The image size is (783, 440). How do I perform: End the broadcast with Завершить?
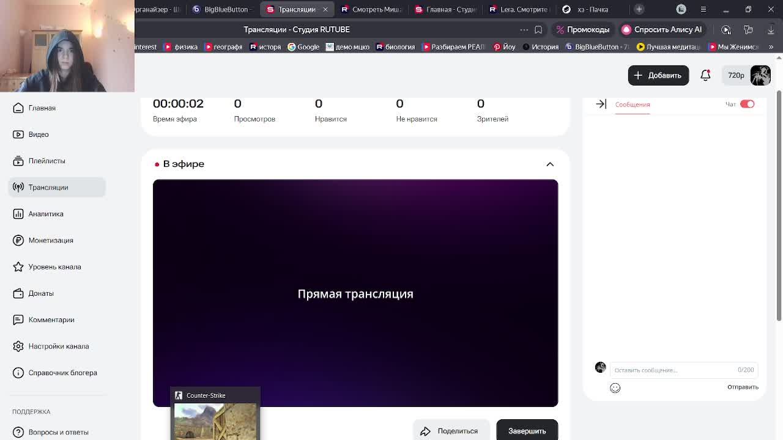527,430
